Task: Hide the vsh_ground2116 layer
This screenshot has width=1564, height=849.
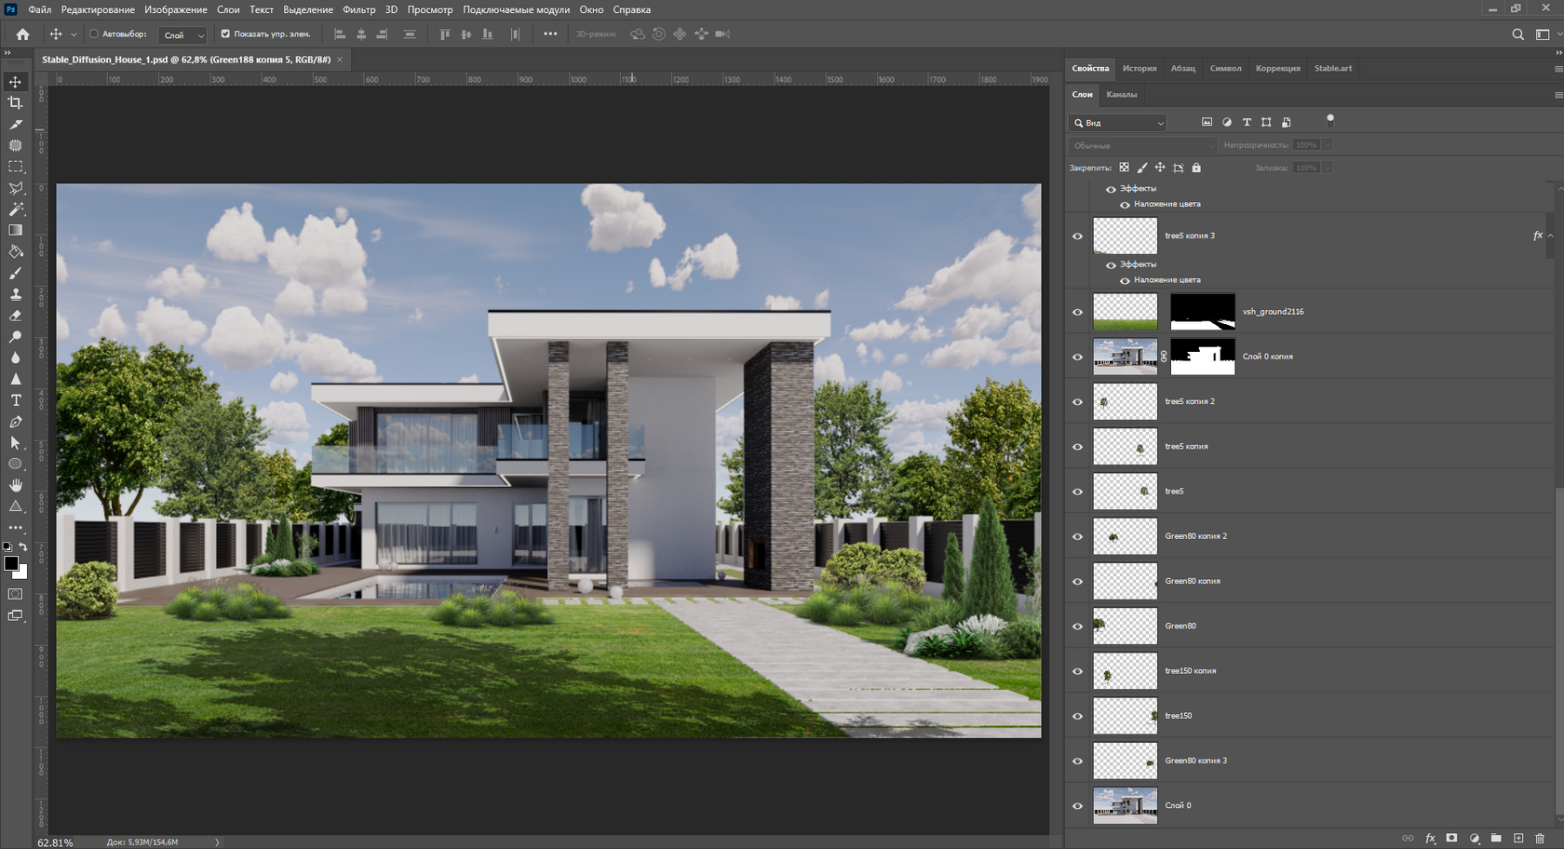Action: point(1078,312)
